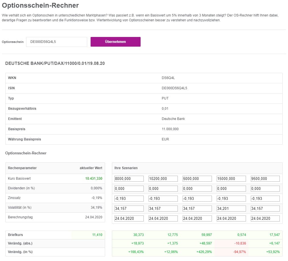Select the volatility field showing 34,201
The height and width of the screenshot is (261, 288).
coord(231,209)
